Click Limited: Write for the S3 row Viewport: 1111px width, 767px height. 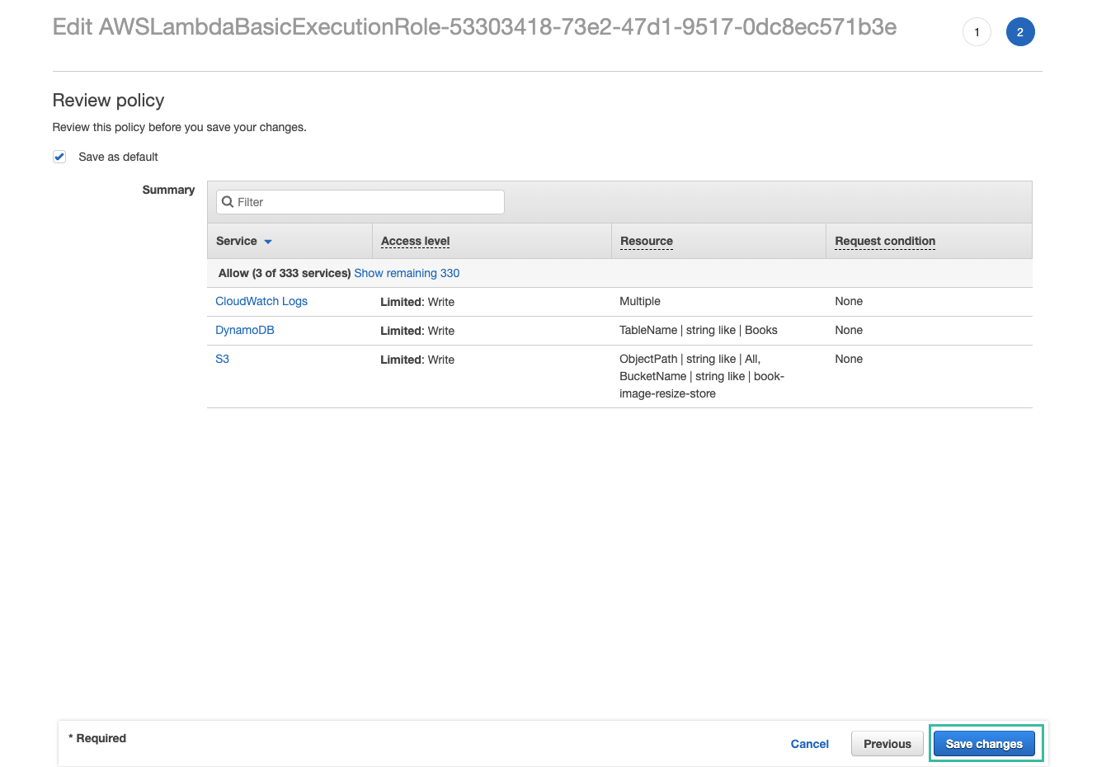(x=417, y=360)
